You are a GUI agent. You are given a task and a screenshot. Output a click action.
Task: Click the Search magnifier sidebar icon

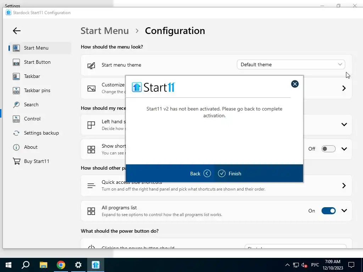(x=16, y=104)
